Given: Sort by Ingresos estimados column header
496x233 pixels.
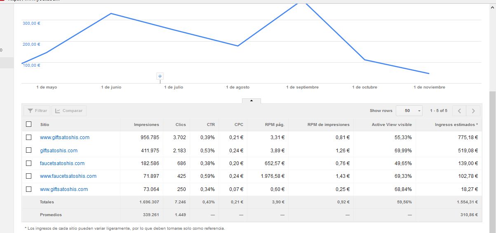Looking at the screenshot, I should coord(456,124).
